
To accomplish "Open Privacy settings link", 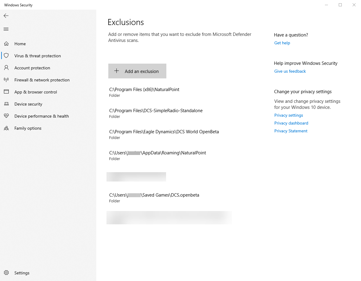I will click(x=288, y=115).
